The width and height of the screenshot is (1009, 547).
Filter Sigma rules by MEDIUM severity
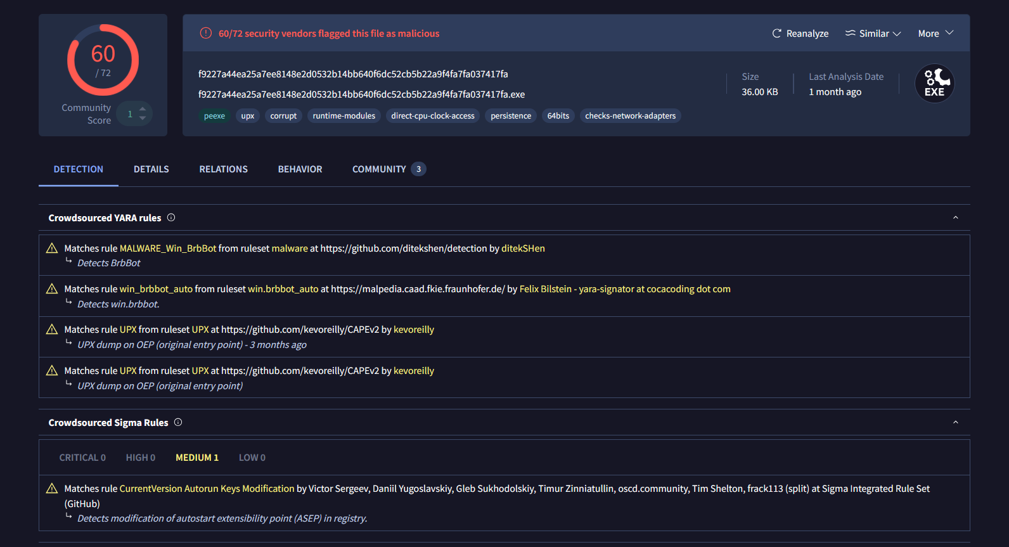[196, 458]
